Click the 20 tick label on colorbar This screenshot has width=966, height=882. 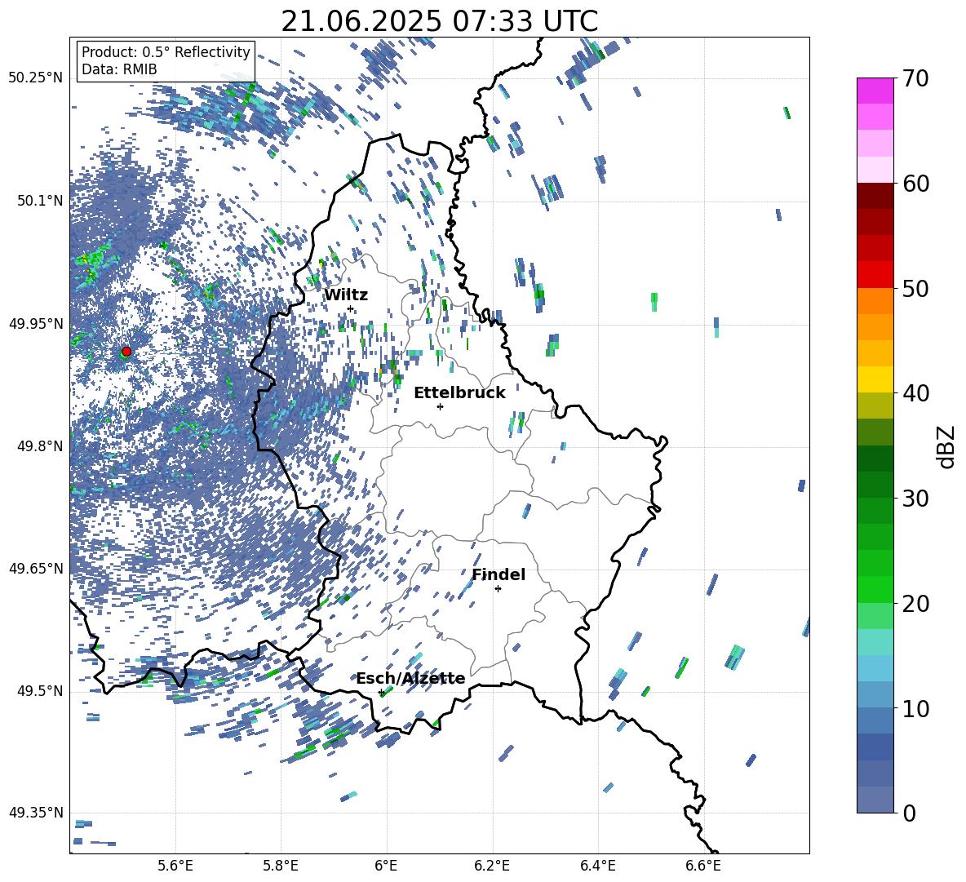click(x=915, y=603)
